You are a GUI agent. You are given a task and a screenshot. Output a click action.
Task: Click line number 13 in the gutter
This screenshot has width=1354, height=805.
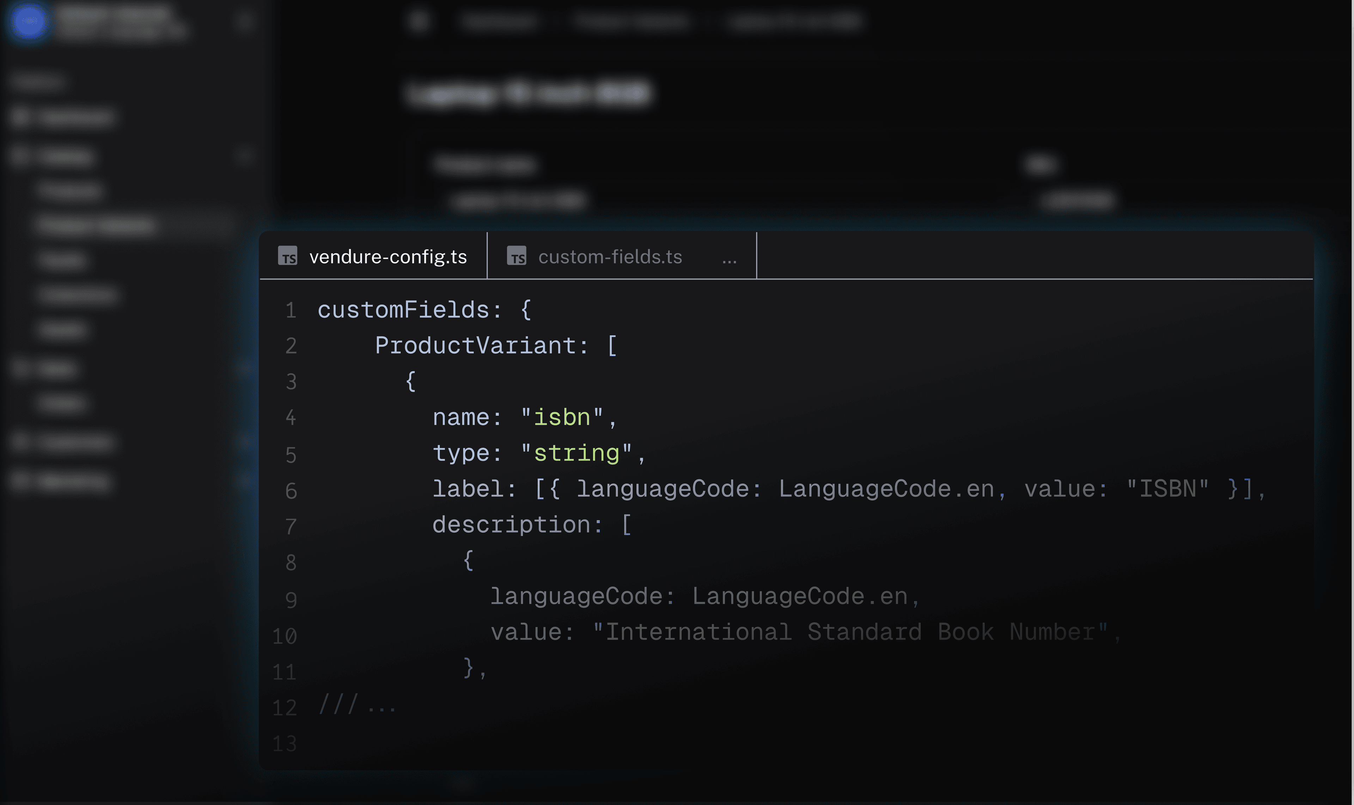(285, 744)
